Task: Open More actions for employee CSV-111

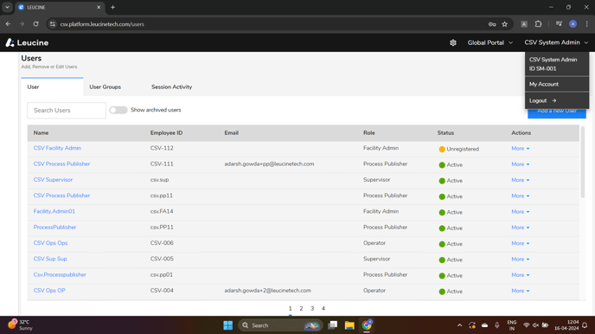Action: coord(521,164)
